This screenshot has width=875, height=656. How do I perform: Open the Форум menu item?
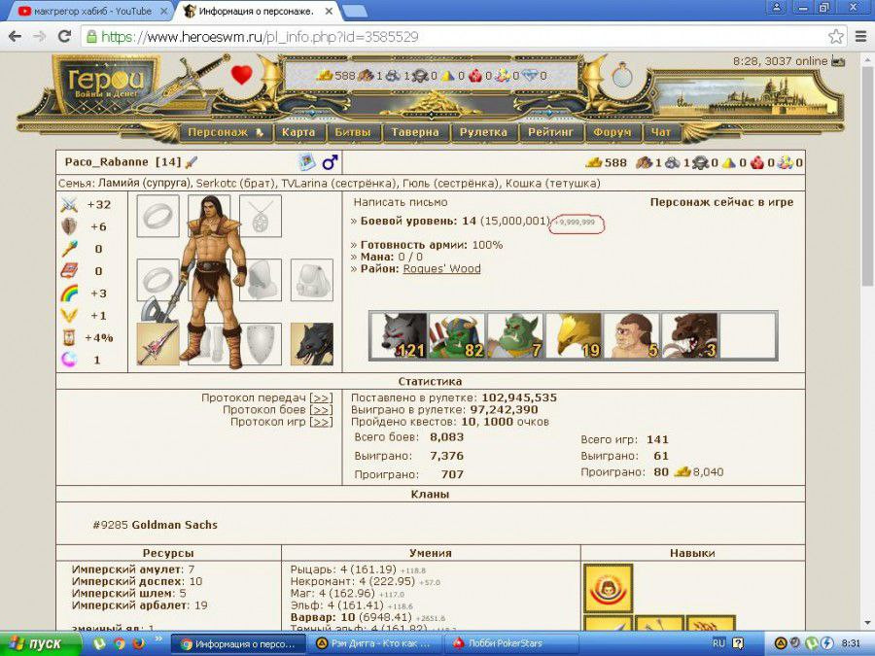point(612,133)
